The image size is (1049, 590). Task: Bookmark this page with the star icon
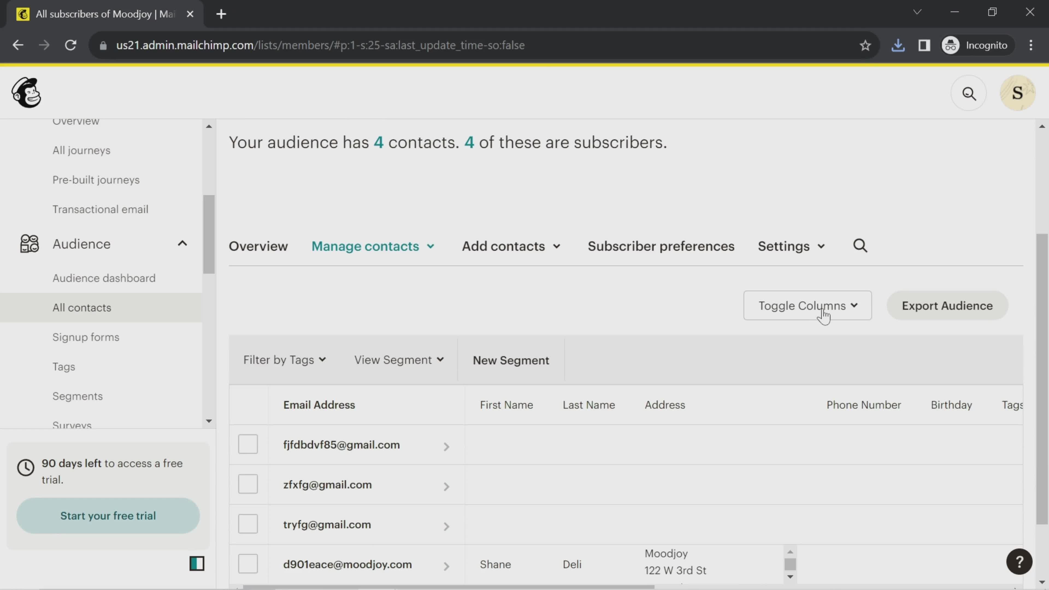865,45
